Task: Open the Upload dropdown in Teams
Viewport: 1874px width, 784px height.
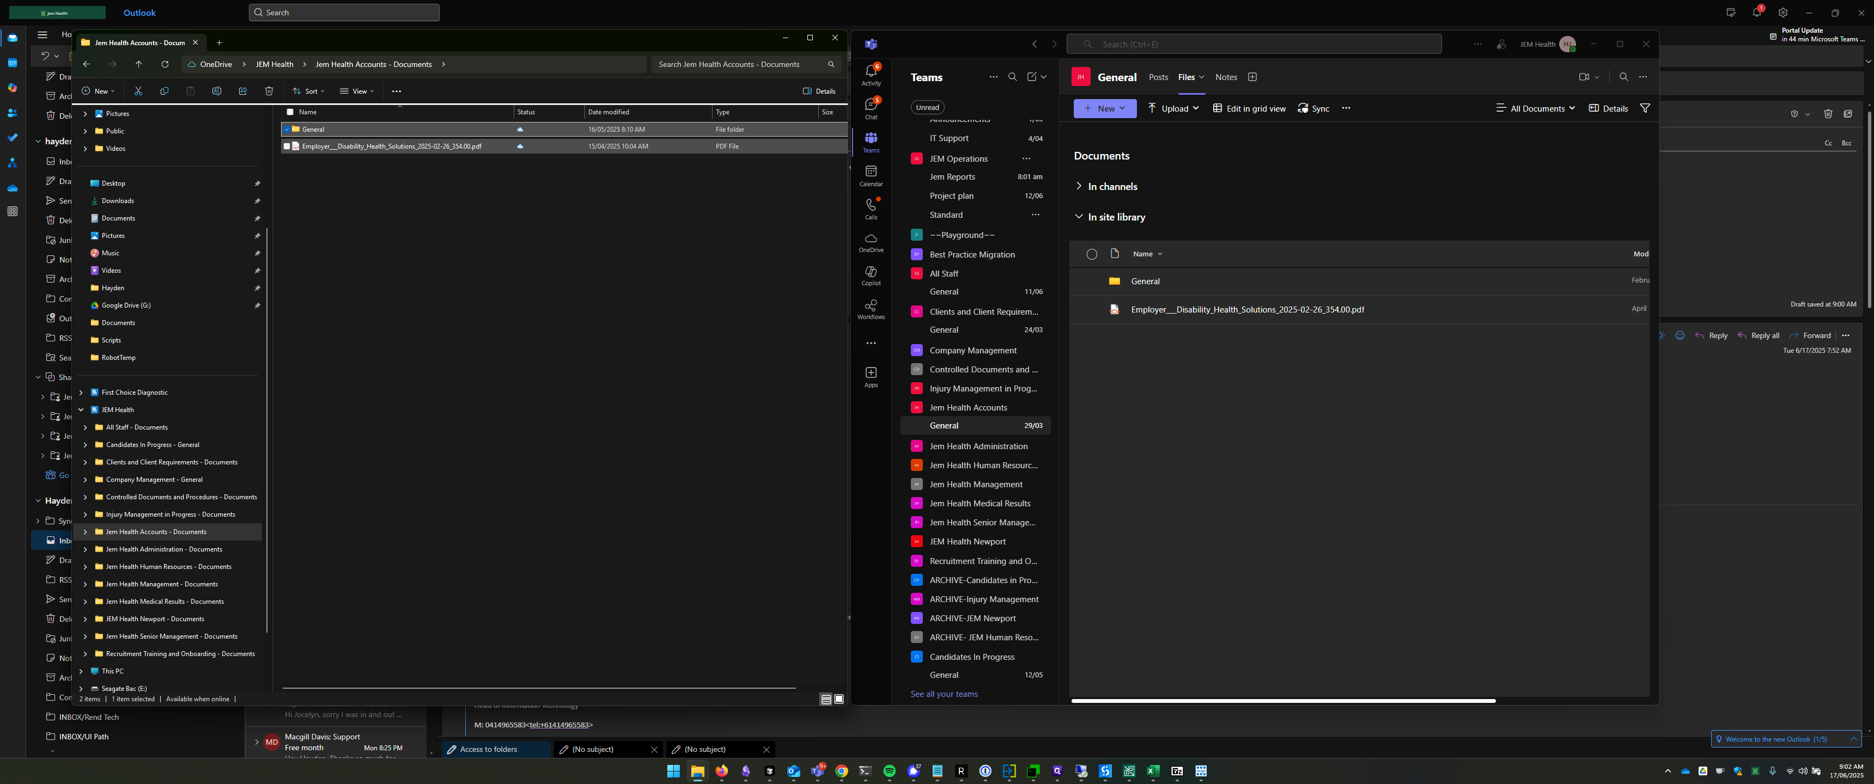Action: pos(1173,108)
